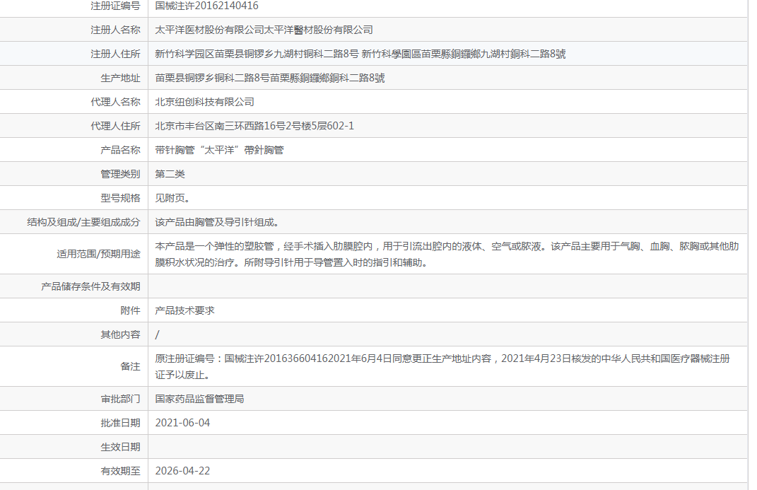Click the 注册证编号 label
Screen dimensions: 757x490
(x=115, y=6)
